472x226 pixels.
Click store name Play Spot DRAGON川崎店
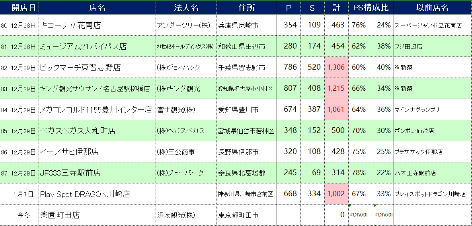click(x=85, y=194)
